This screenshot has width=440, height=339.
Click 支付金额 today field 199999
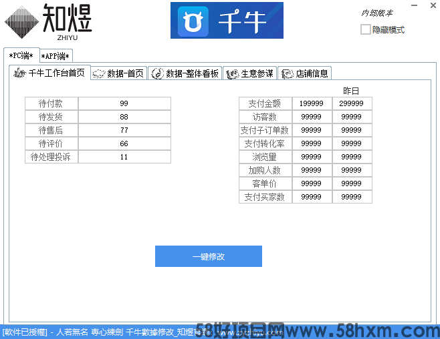tap(312, 103)
